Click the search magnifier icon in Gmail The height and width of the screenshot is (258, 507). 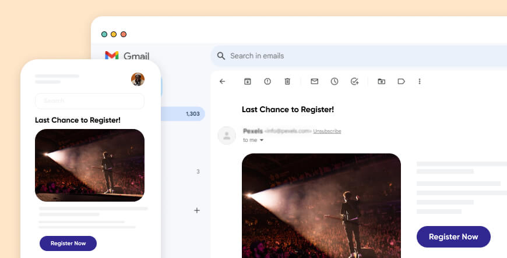[221, 56]
